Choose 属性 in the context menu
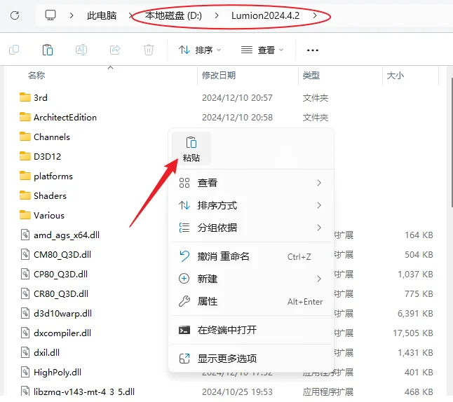 pyautogui.click(x=250, y=301)
